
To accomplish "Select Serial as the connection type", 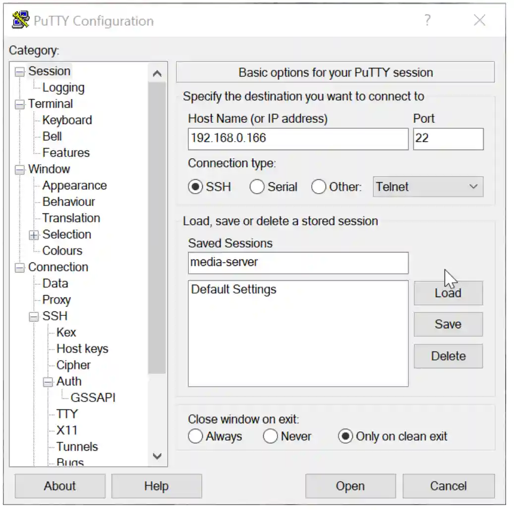I will [x=257, y=187].
